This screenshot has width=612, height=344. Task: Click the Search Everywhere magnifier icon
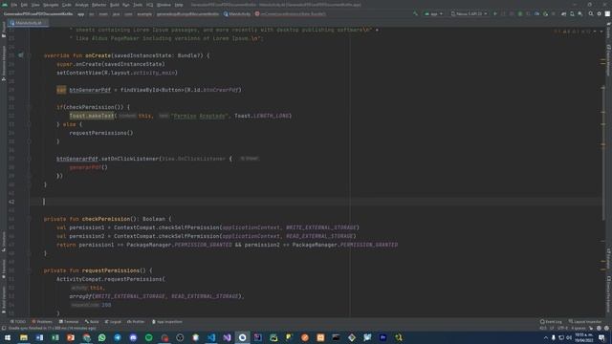point(591,13)
